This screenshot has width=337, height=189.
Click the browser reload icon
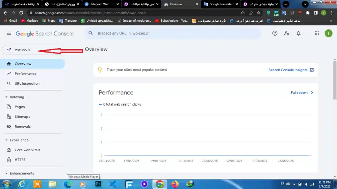point(21,13)
